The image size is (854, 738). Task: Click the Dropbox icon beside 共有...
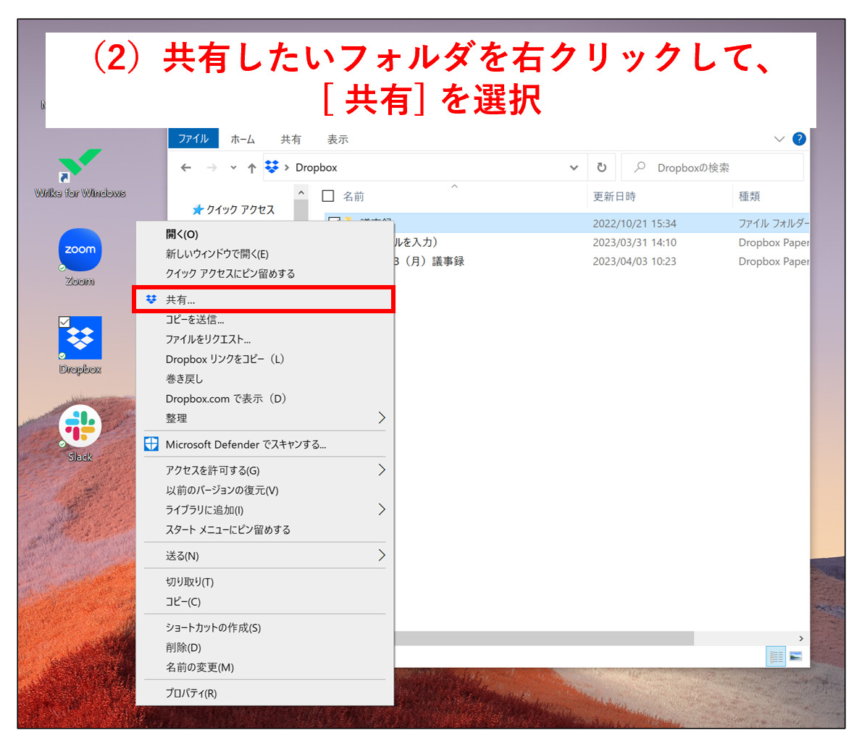tap(151, 299)
